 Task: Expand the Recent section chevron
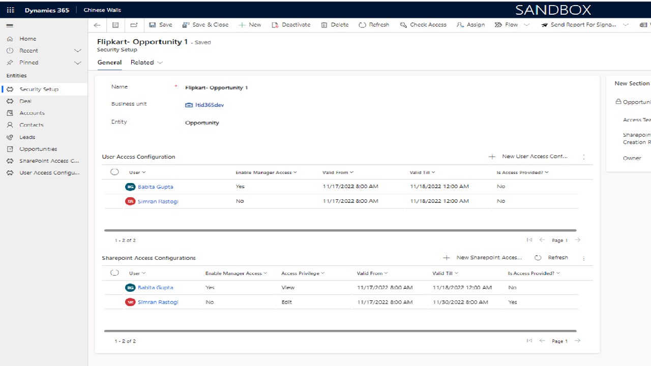(78, 51)
